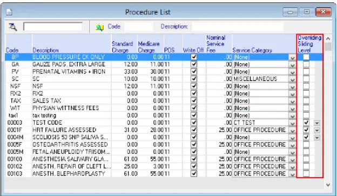The width and height of the screenshot is (337, 196).
Task: Check Overriding Sliding Level for OSTEOARTHRITIS ASSESSED
Action: pos(306,144)
